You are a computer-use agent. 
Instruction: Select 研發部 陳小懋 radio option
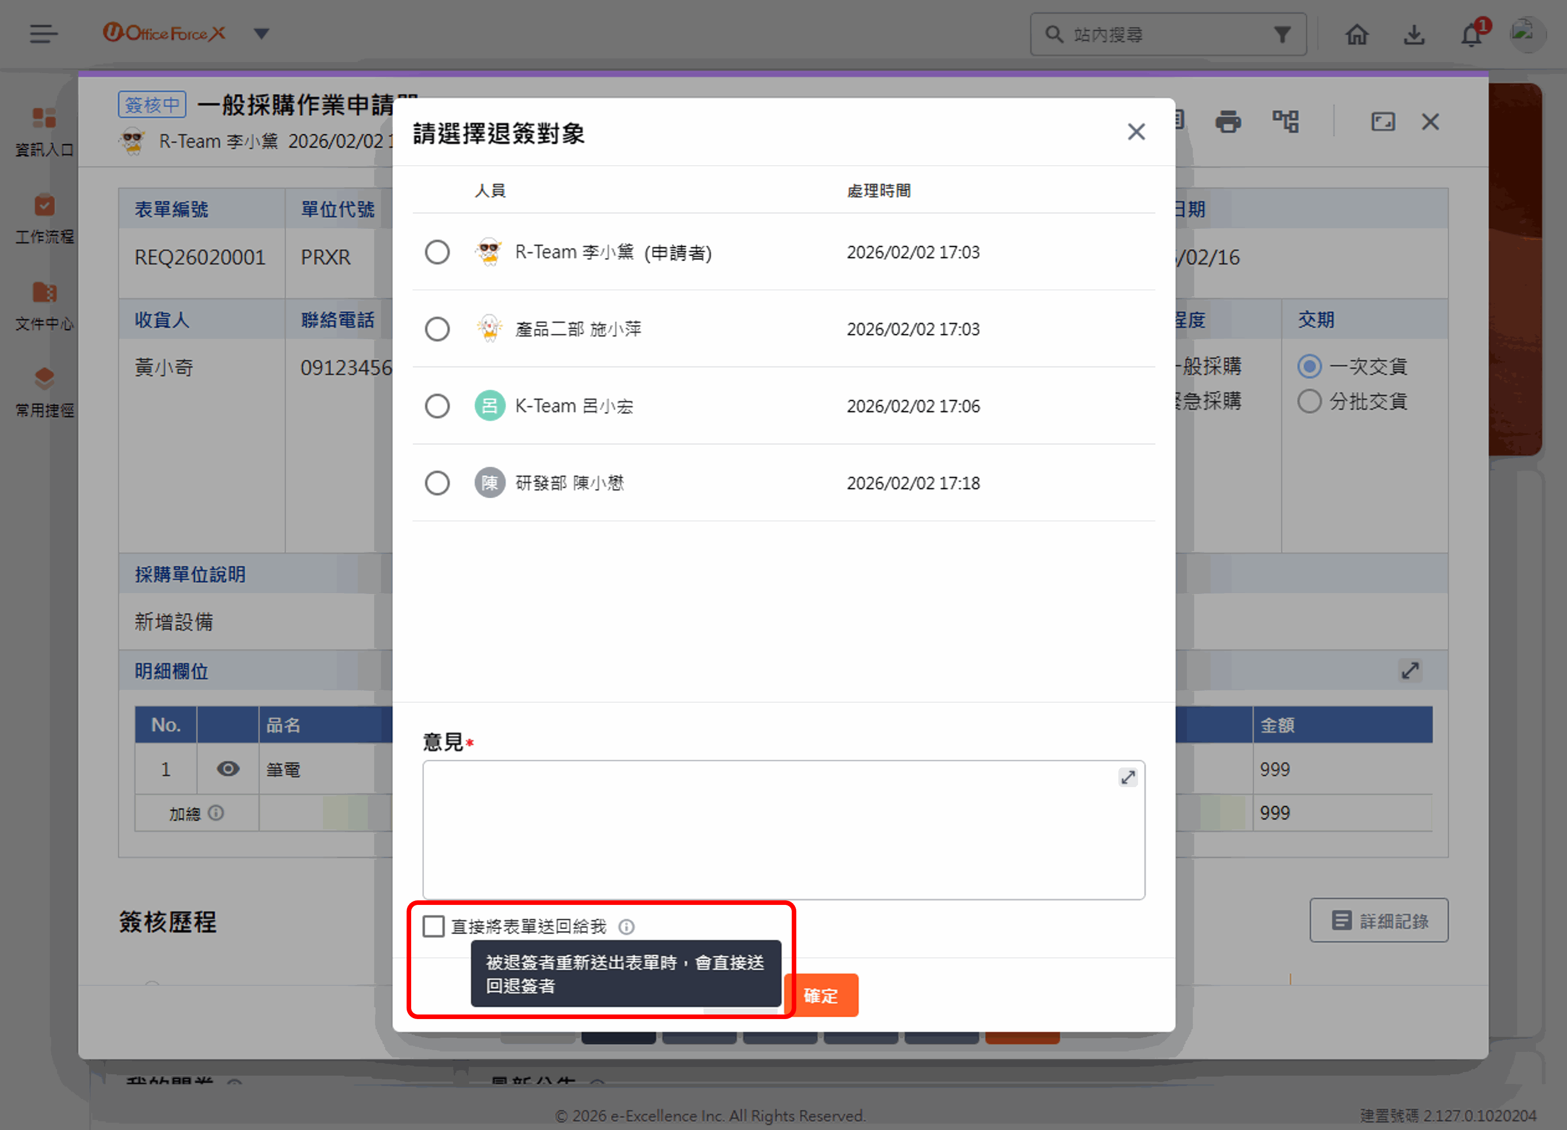click(437, 483)
